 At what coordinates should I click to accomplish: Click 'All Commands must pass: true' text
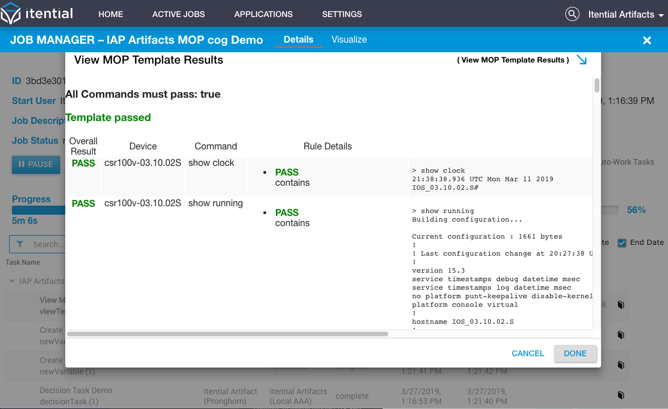tap(142, 94)
